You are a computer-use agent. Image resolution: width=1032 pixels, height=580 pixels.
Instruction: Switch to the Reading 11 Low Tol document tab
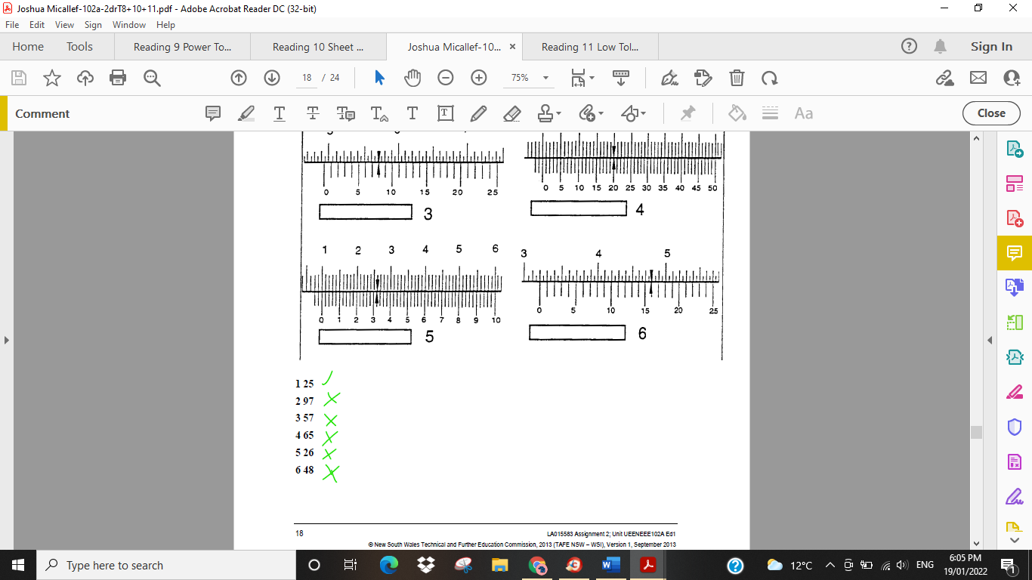pyautogui.click(x=591, y=46)
